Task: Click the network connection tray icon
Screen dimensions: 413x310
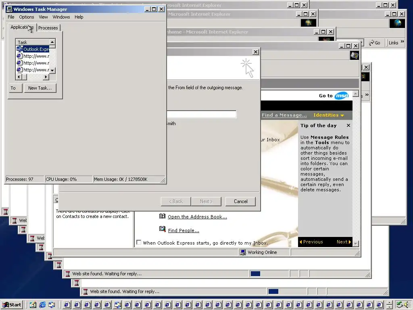Action: [400, 305]
